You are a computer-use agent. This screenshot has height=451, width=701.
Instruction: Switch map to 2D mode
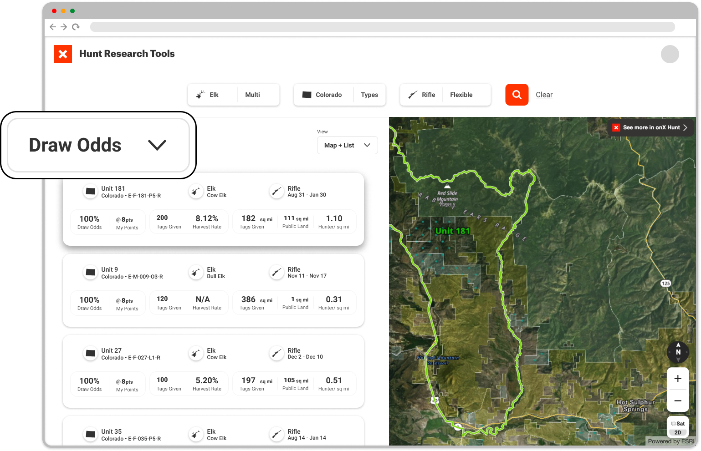coord(678,432)
